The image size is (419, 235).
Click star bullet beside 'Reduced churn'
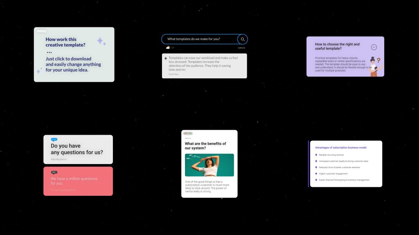[x=316, y=167]
